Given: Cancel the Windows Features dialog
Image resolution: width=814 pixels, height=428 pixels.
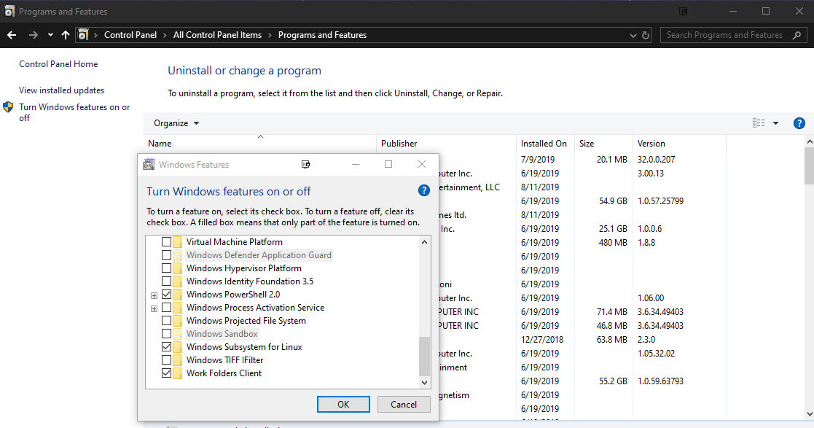Looking at the screenshot, I should click(404, 404).
